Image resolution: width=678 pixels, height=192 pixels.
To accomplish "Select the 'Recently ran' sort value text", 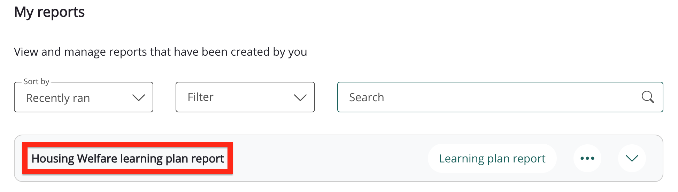I will 58,98.
